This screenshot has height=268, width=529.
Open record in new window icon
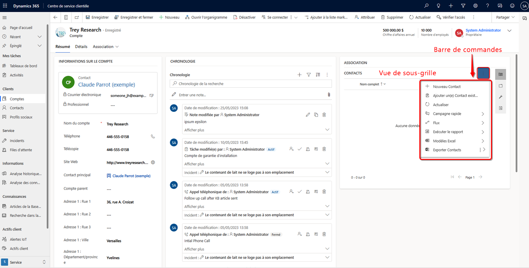77,17
